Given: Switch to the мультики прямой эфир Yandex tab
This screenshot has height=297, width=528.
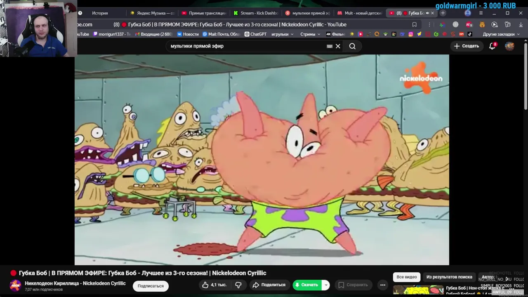Looking at the screenshot, I should pos(308,13).
